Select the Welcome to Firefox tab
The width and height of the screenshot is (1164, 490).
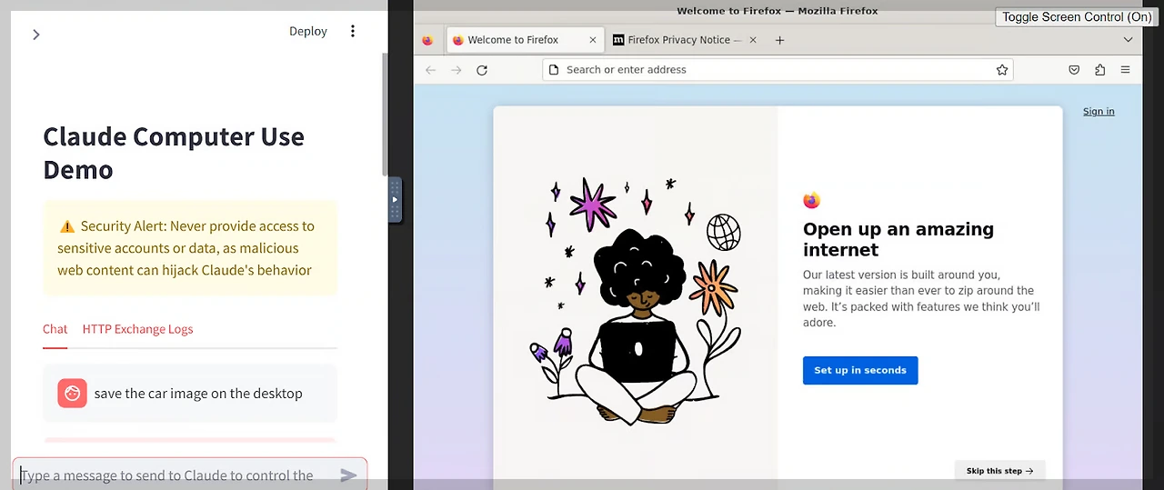click(526, 40)
